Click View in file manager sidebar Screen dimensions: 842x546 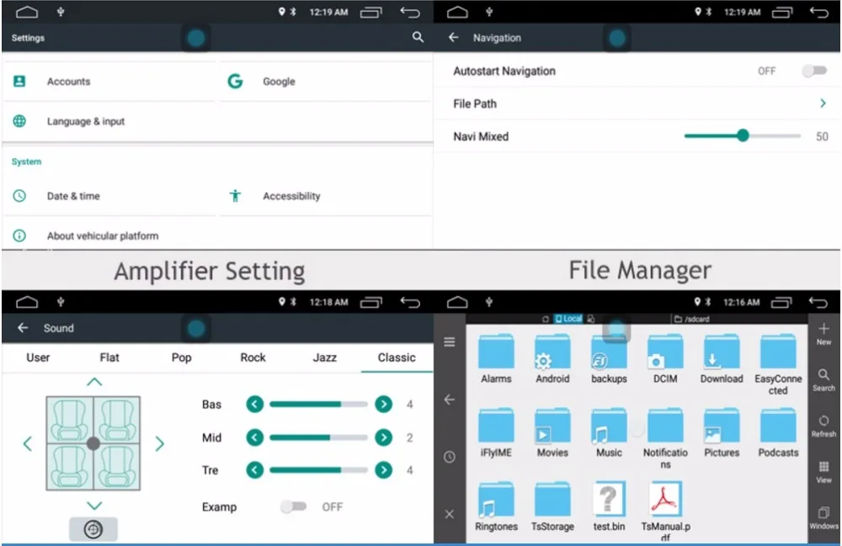pos(823,473)
